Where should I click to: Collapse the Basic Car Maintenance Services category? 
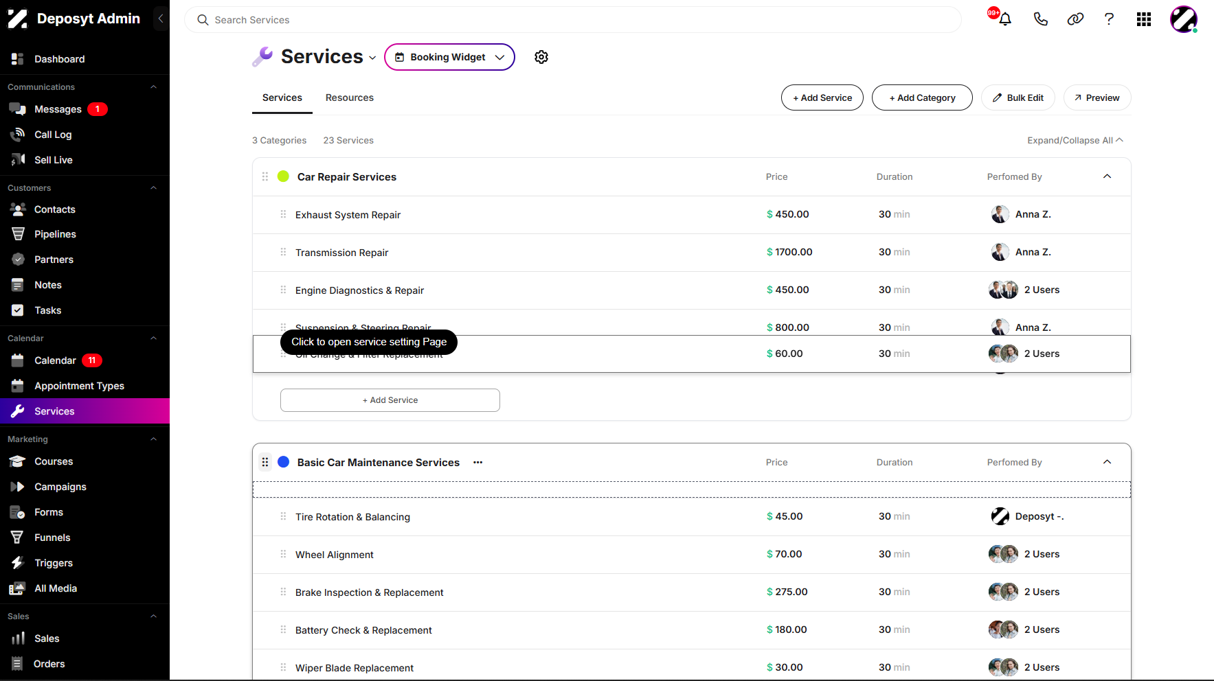(x=1107, y=462)
